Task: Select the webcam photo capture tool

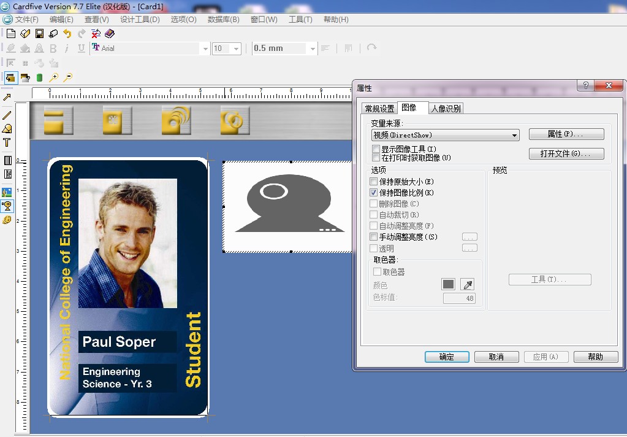Action: (x=7, y=206)
